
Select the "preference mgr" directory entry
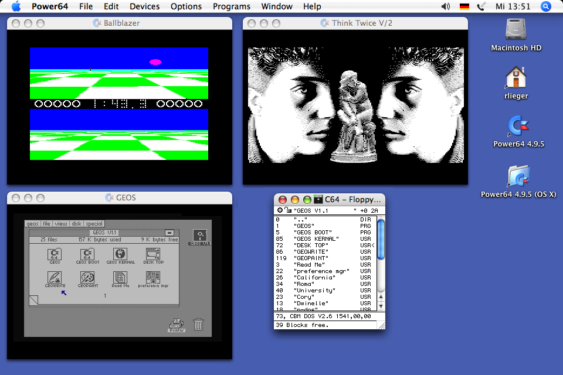pyautogui.click(x=325, y=271)
